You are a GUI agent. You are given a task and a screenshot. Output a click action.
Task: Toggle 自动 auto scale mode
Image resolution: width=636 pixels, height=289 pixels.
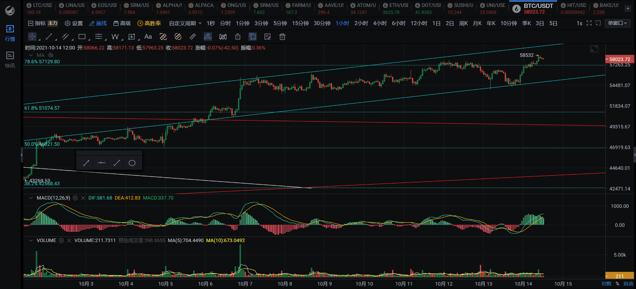(628, 284)
